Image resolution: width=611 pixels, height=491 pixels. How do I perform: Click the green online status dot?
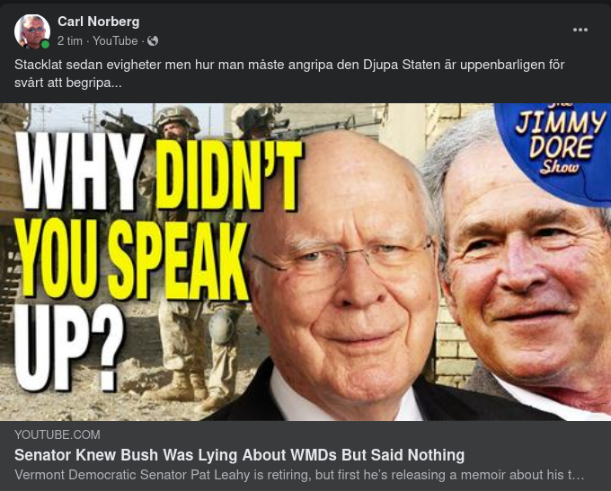click(45, 44)
